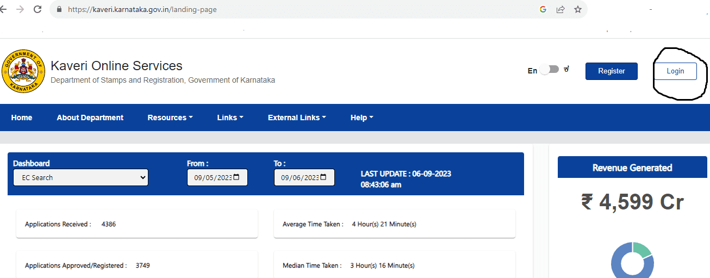Click the forward navigation arrow
Screen dimensions: 710x278
pos(20,9)
